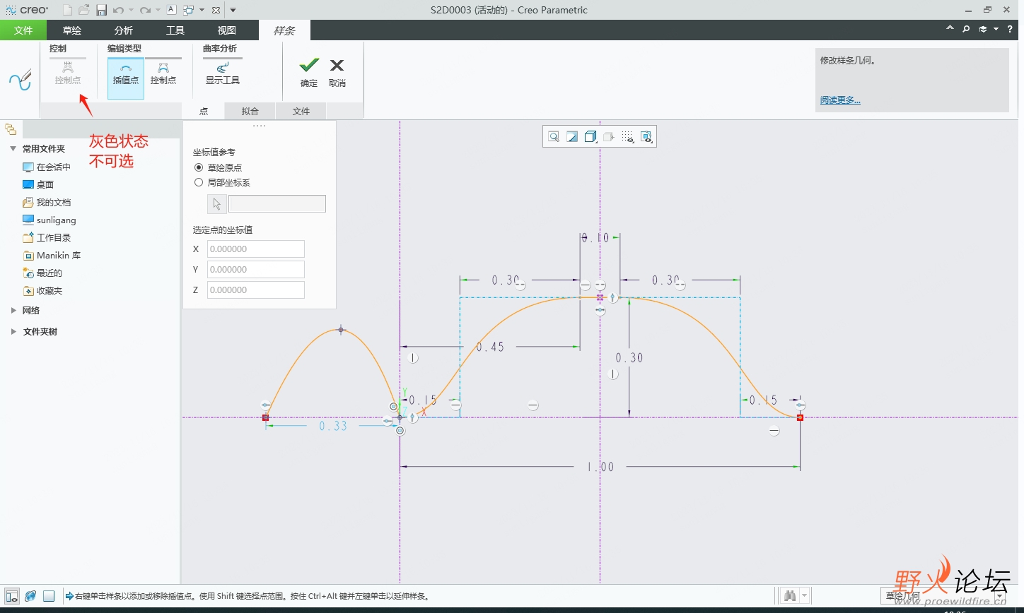
Task: Click the Z coordinate value field
Action: pyautogui.click(x=256, y=290)
